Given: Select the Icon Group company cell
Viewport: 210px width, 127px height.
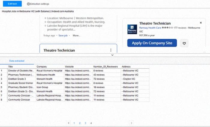Looking at the screenshot, I should click(x=50, y=87).
